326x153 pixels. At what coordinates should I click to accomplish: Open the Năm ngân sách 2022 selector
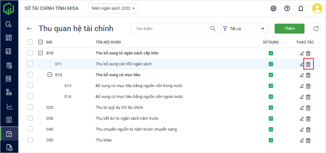point(113,8)
